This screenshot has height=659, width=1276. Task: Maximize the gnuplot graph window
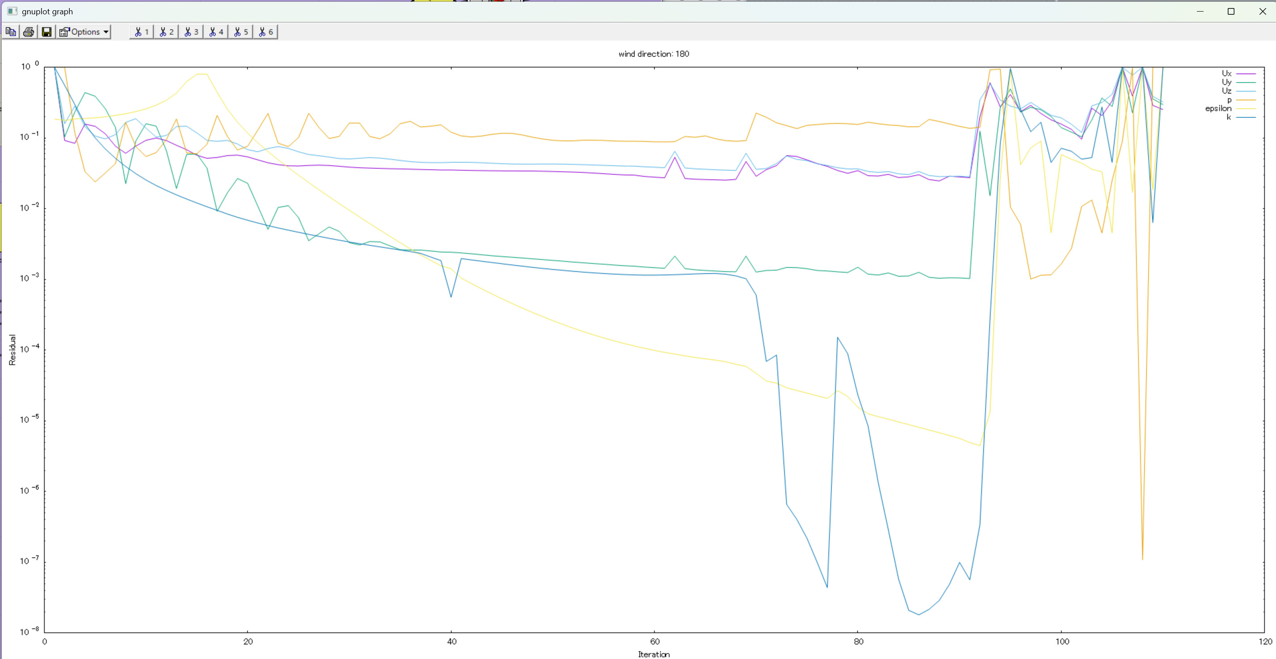[1230, 11]
